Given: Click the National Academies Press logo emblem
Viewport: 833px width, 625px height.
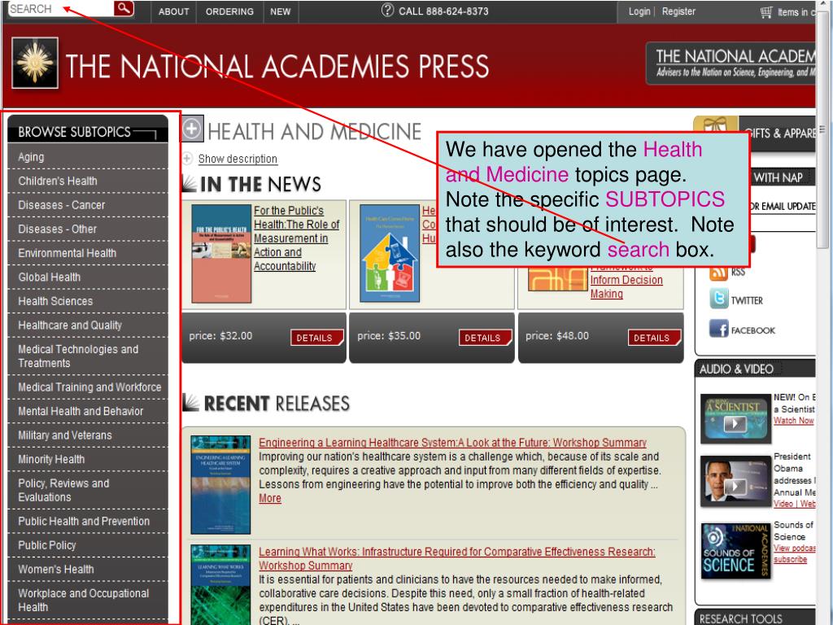Looking at the screenshot, I should pos(35,63).
